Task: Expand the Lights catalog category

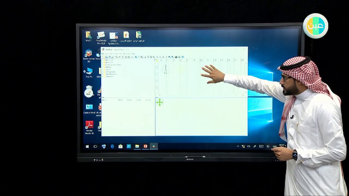Action: pyautogui.click(x=102, y=69)
